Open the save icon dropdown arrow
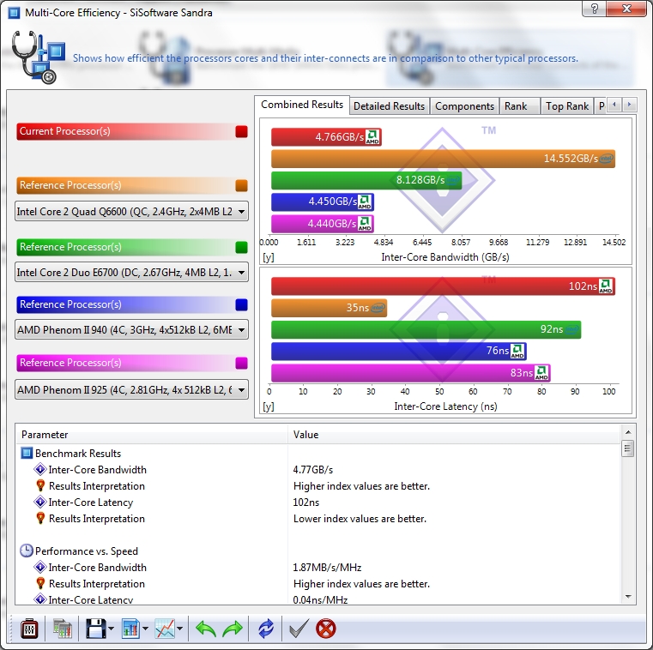This screenshot has width=653, height=650. 111,629
